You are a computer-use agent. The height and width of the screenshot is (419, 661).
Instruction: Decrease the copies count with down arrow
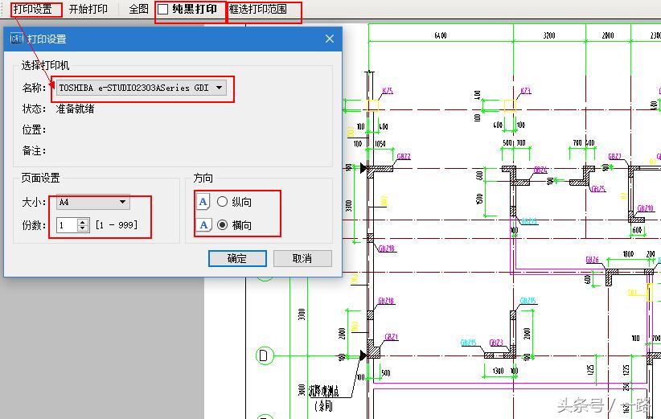[82, 228]
